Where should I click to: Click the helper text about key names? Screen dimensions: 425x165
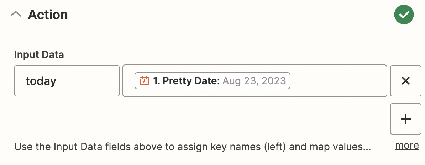(x=193, y=147)
